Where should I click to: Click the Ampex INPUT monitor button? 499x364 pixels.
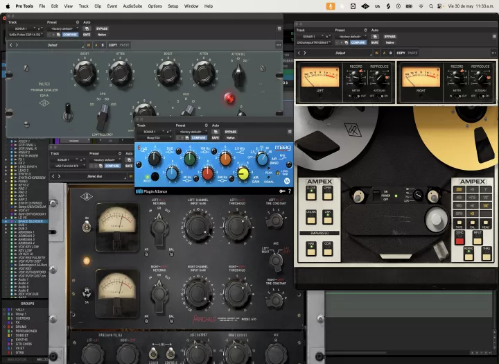tap(478, 238)
